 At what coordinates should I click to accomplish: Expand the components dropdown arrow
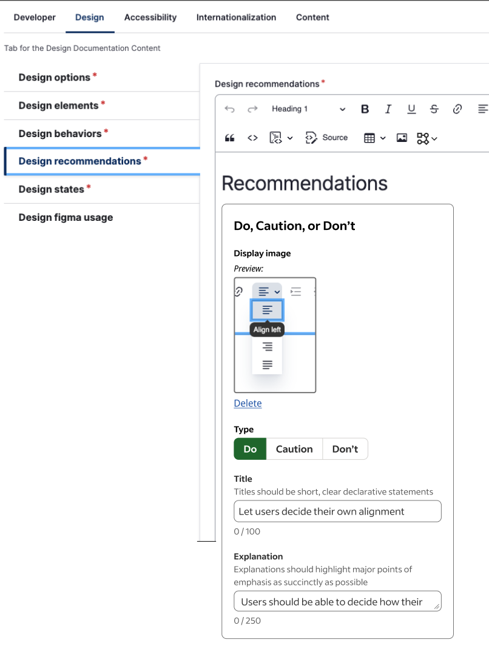[434, 139]
